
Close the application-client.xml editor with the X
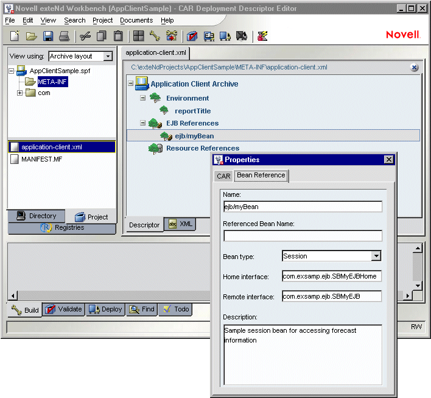coord(414,67)
